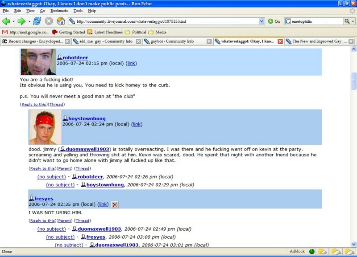This screenshot has width=357, height=257.
Task: Open the URL address bar history dropdown
Action: point(262,21)
